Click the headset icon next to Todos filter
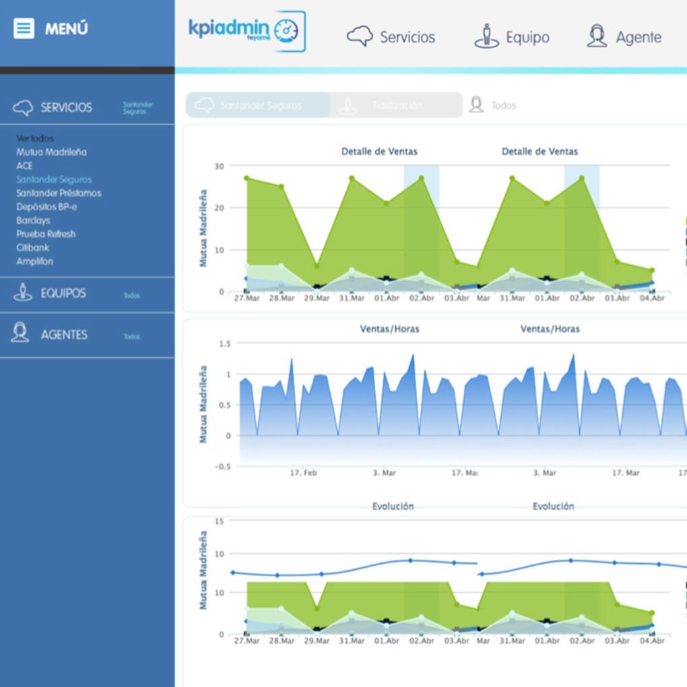Screen dimensions: 687x687 coord(476,105)
